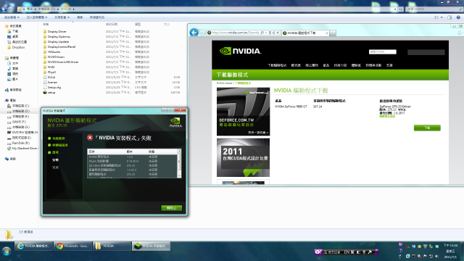Screen dimensions: 464x261
Task: Click the Windows Start orb
Action: (7, 252)
